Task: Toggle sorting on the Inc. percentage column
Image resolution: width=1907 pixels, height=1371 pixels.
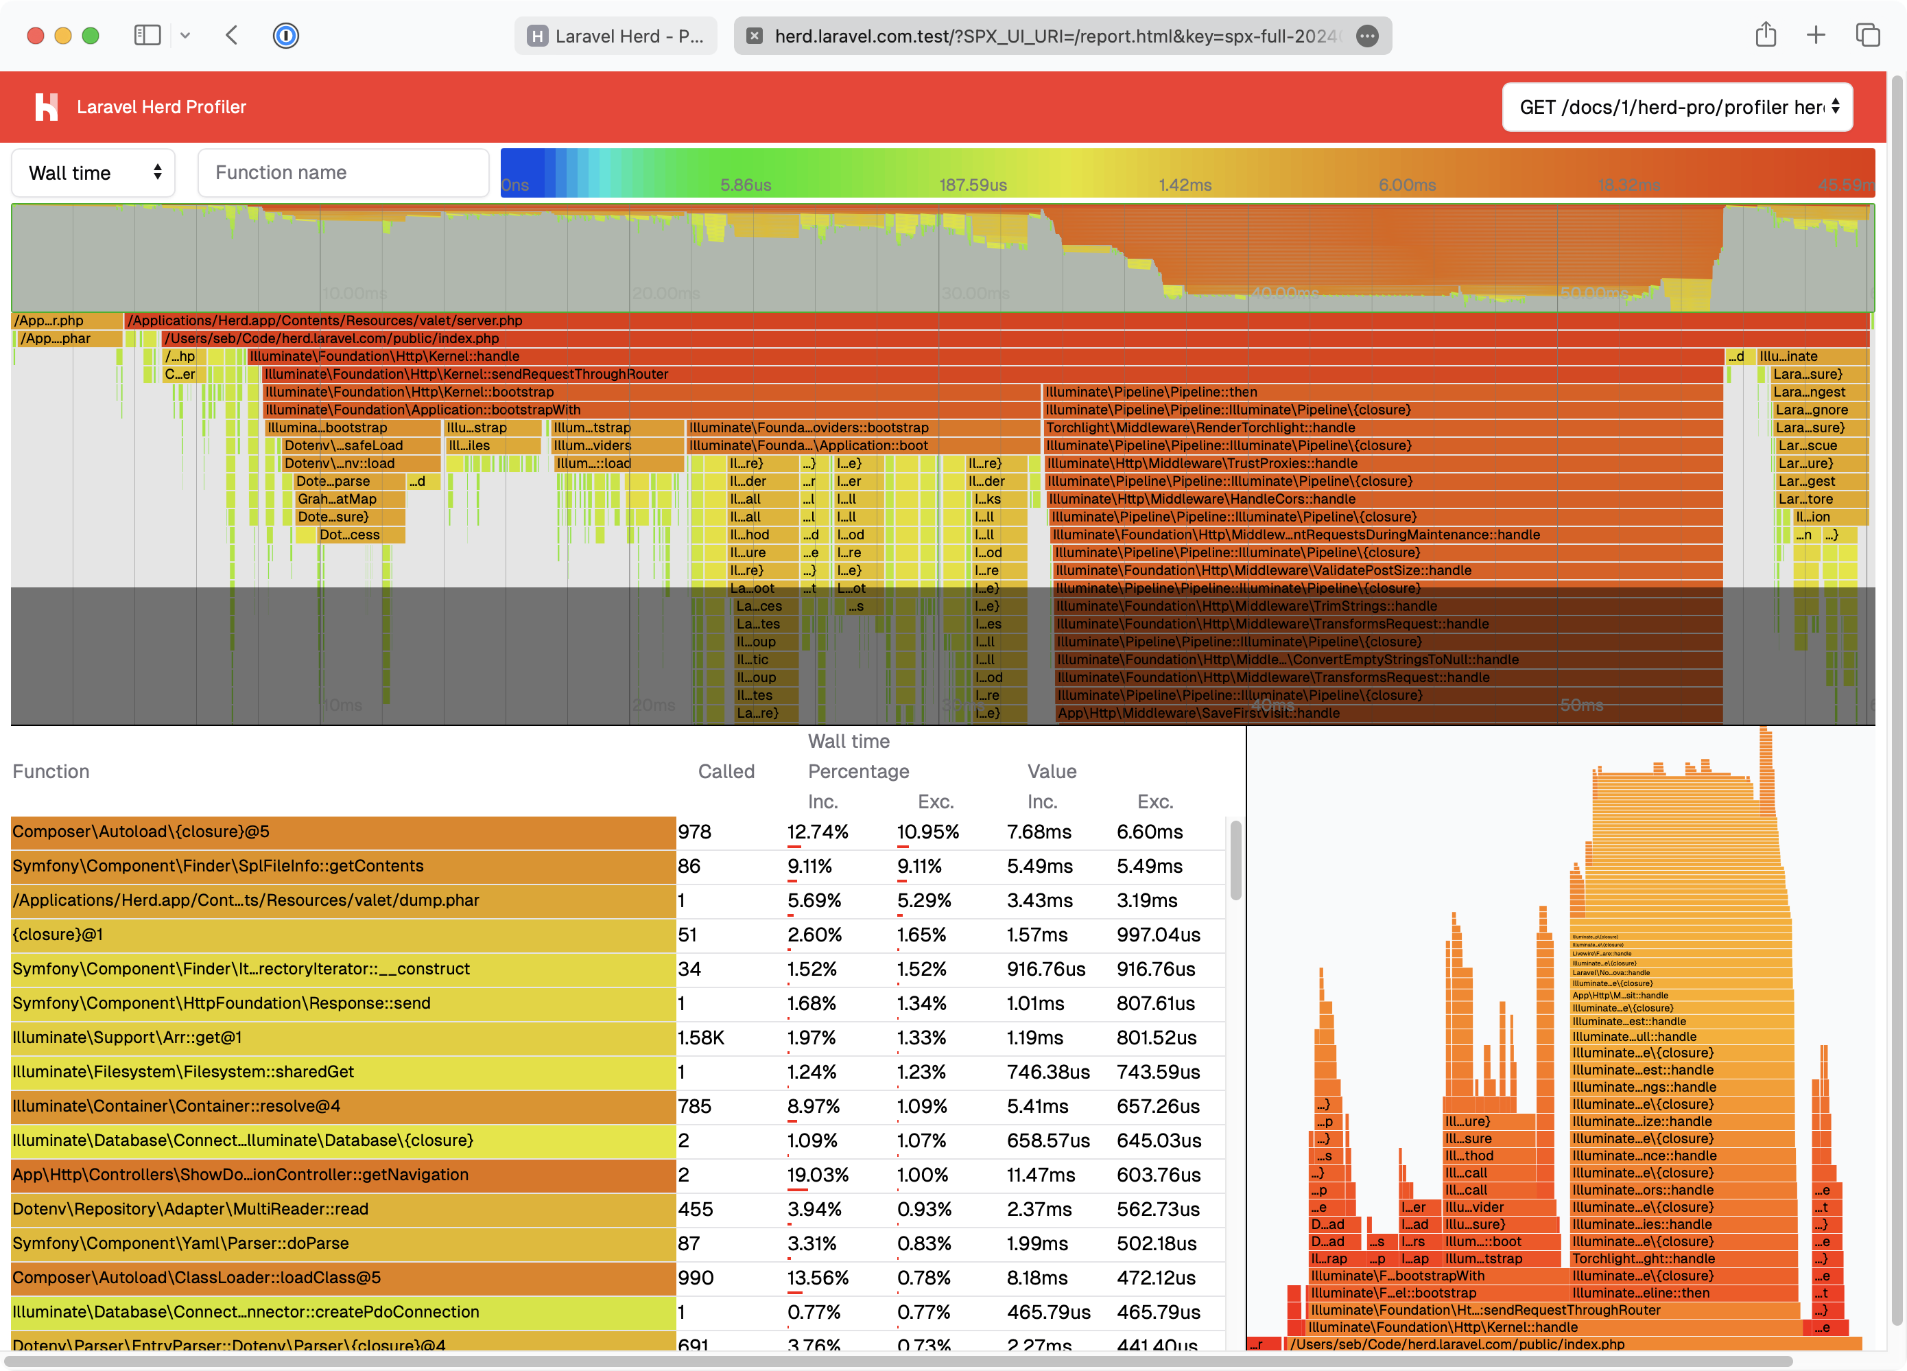Action: (822, 801)
